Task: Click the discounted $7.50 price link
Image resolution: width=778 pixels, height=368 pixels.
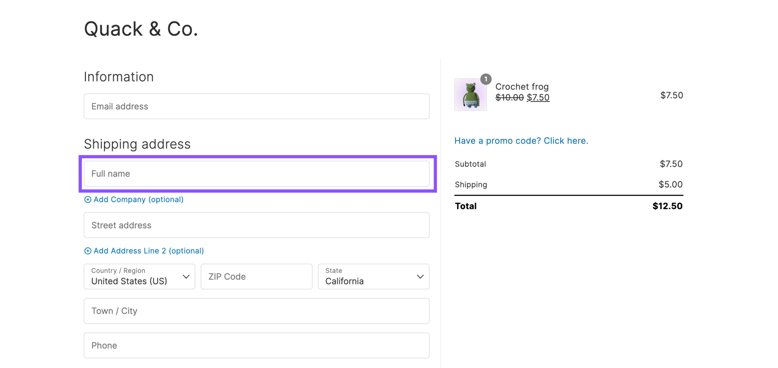Action: click(x=538, y=97)
